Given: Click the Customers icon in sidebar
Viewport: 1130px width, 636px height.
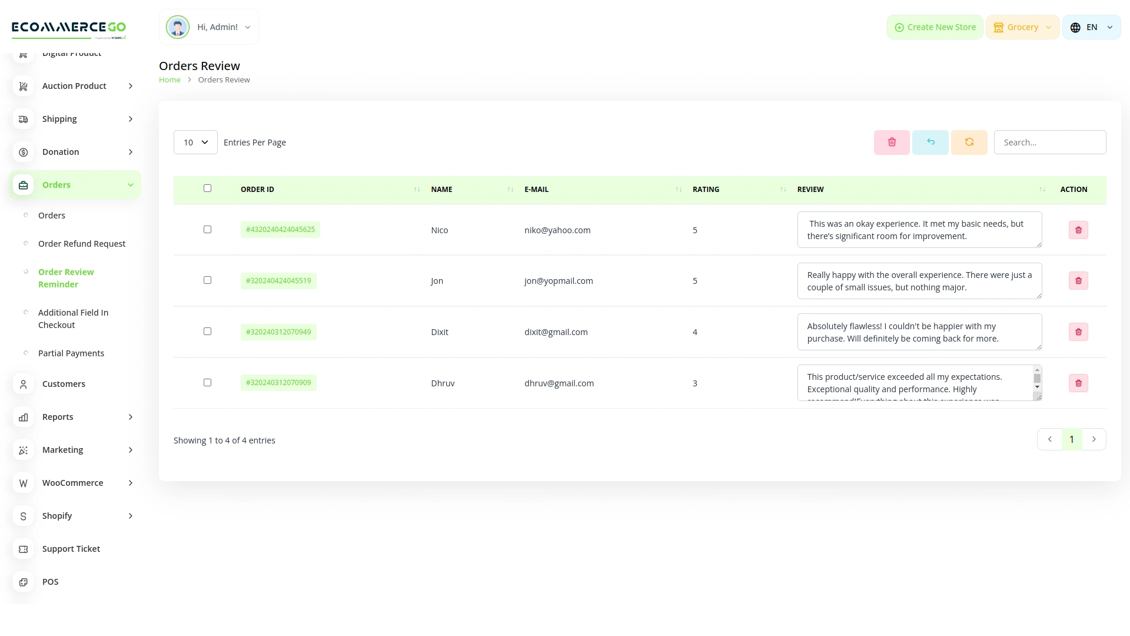Looking at the screenshot, I should [x=23, y=383].
